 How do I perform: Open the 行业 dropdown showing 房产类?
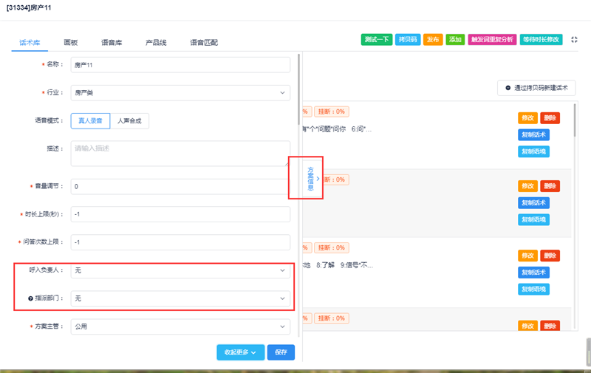[180, 92]
